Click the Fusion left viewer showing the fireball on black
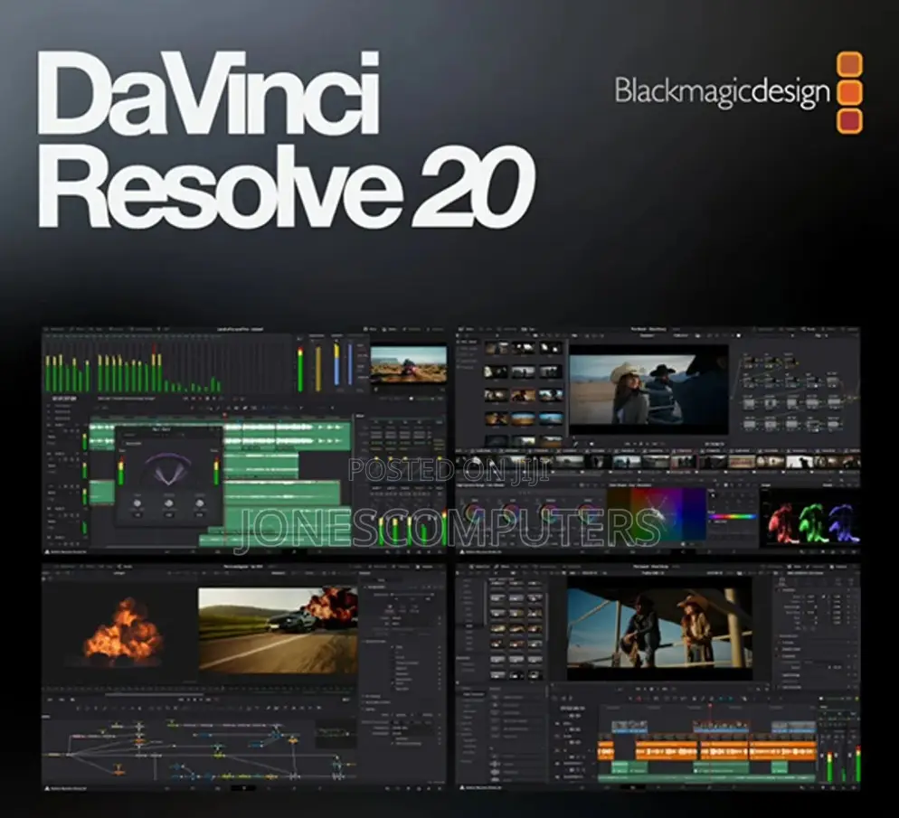The width and height of the screenshot is (899, 818). click(122, 633)
